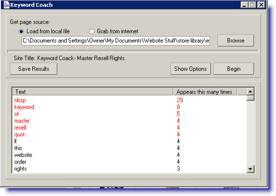Open Show Options panel
This screenshot has height=196, width=276.
[x=190, y=69]
